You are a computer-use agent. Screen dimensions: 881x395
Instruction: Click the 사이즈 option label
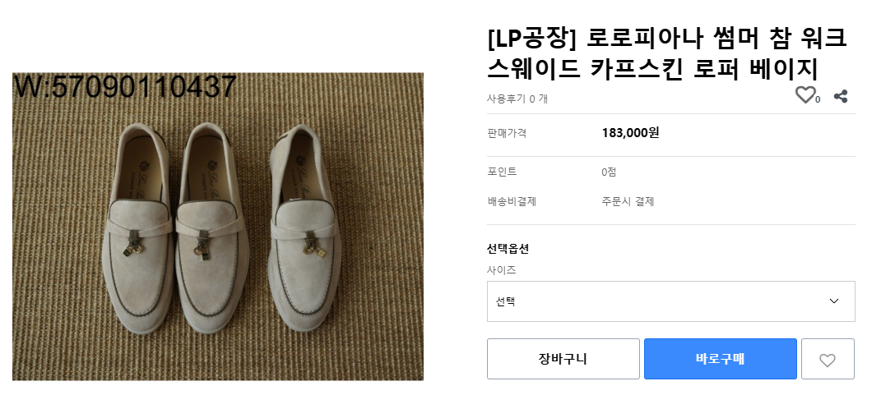[x=502, y=269]
